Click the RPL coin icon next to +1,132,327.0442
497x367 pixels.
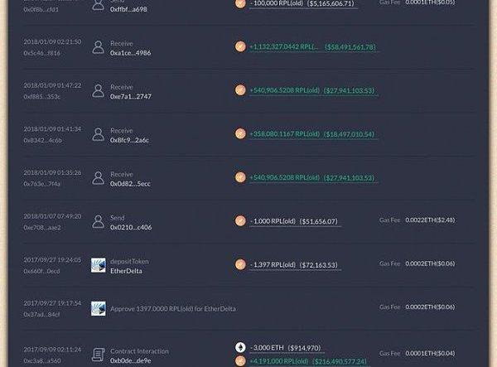click(x=240, y=46)
